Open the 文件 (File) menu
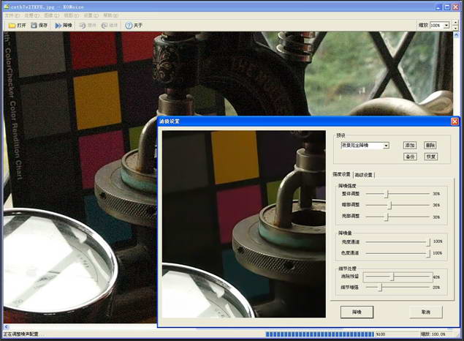The width and height of the screenshot is (464, 341). point(12,15)
